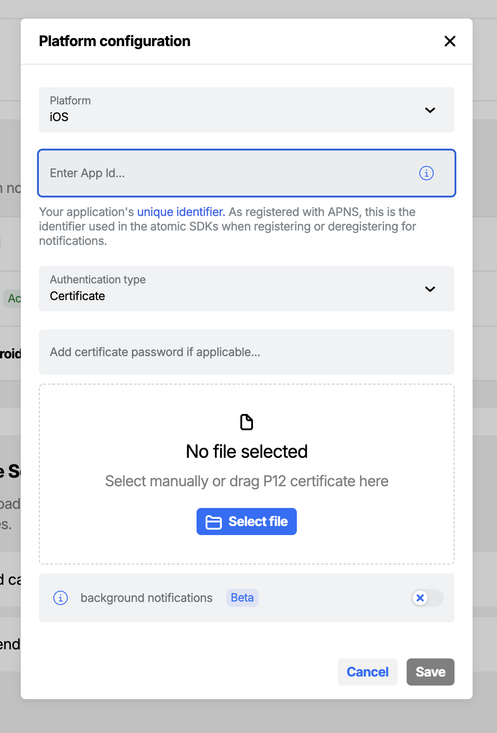This screenshot has width=497, height=733.
Task: Click the certificate password field
Action: (x=247, y=352)
